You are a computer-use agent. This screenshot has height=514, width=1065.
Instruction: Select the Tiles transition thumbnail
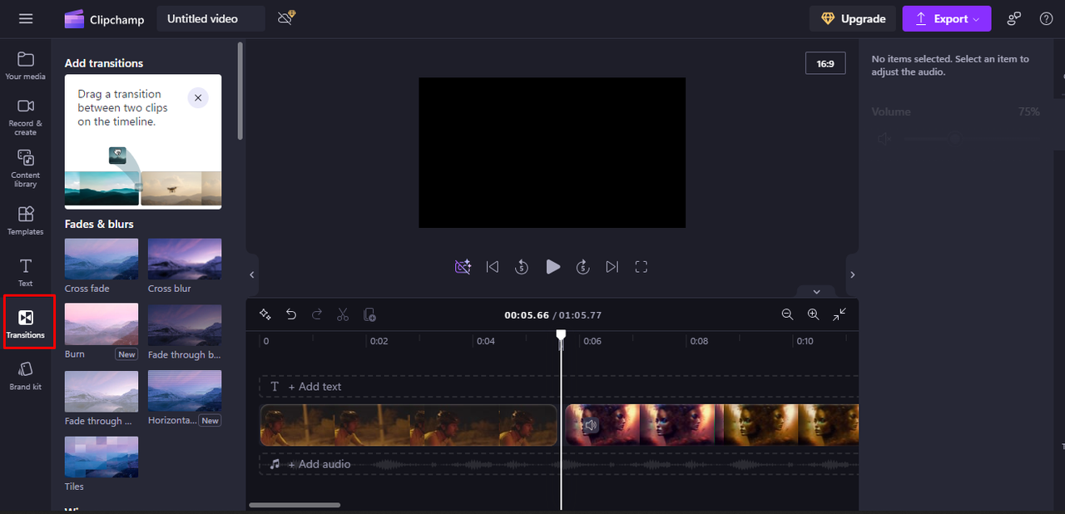pos(102,457)
